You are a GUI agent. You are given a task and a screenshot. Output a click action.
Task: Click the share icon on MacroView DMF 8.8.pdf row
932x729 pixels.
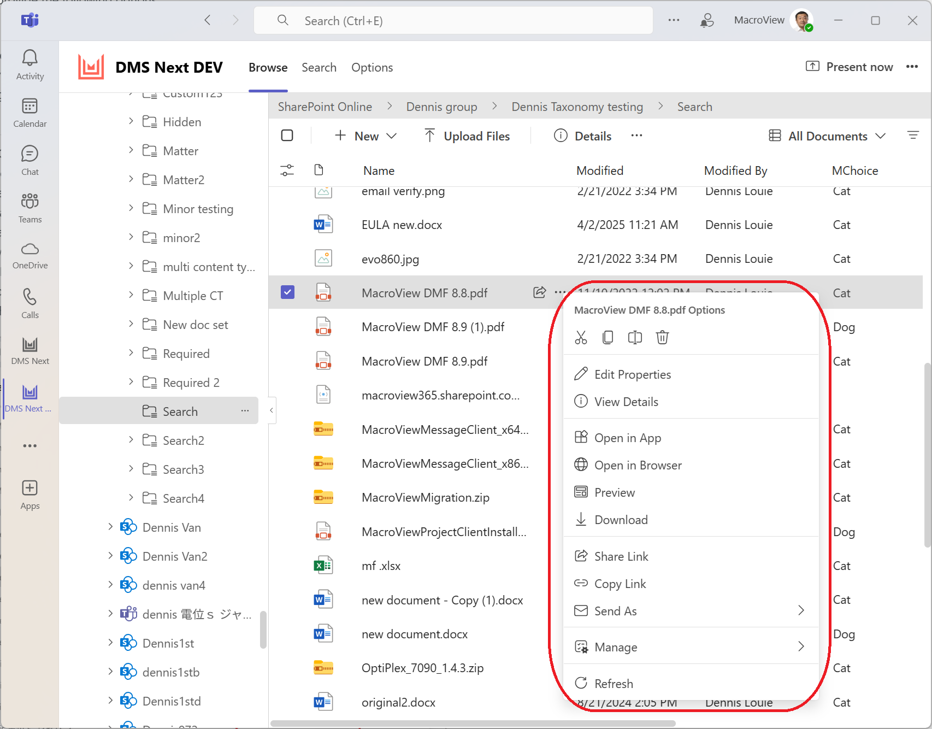click(x=540, y=292)
